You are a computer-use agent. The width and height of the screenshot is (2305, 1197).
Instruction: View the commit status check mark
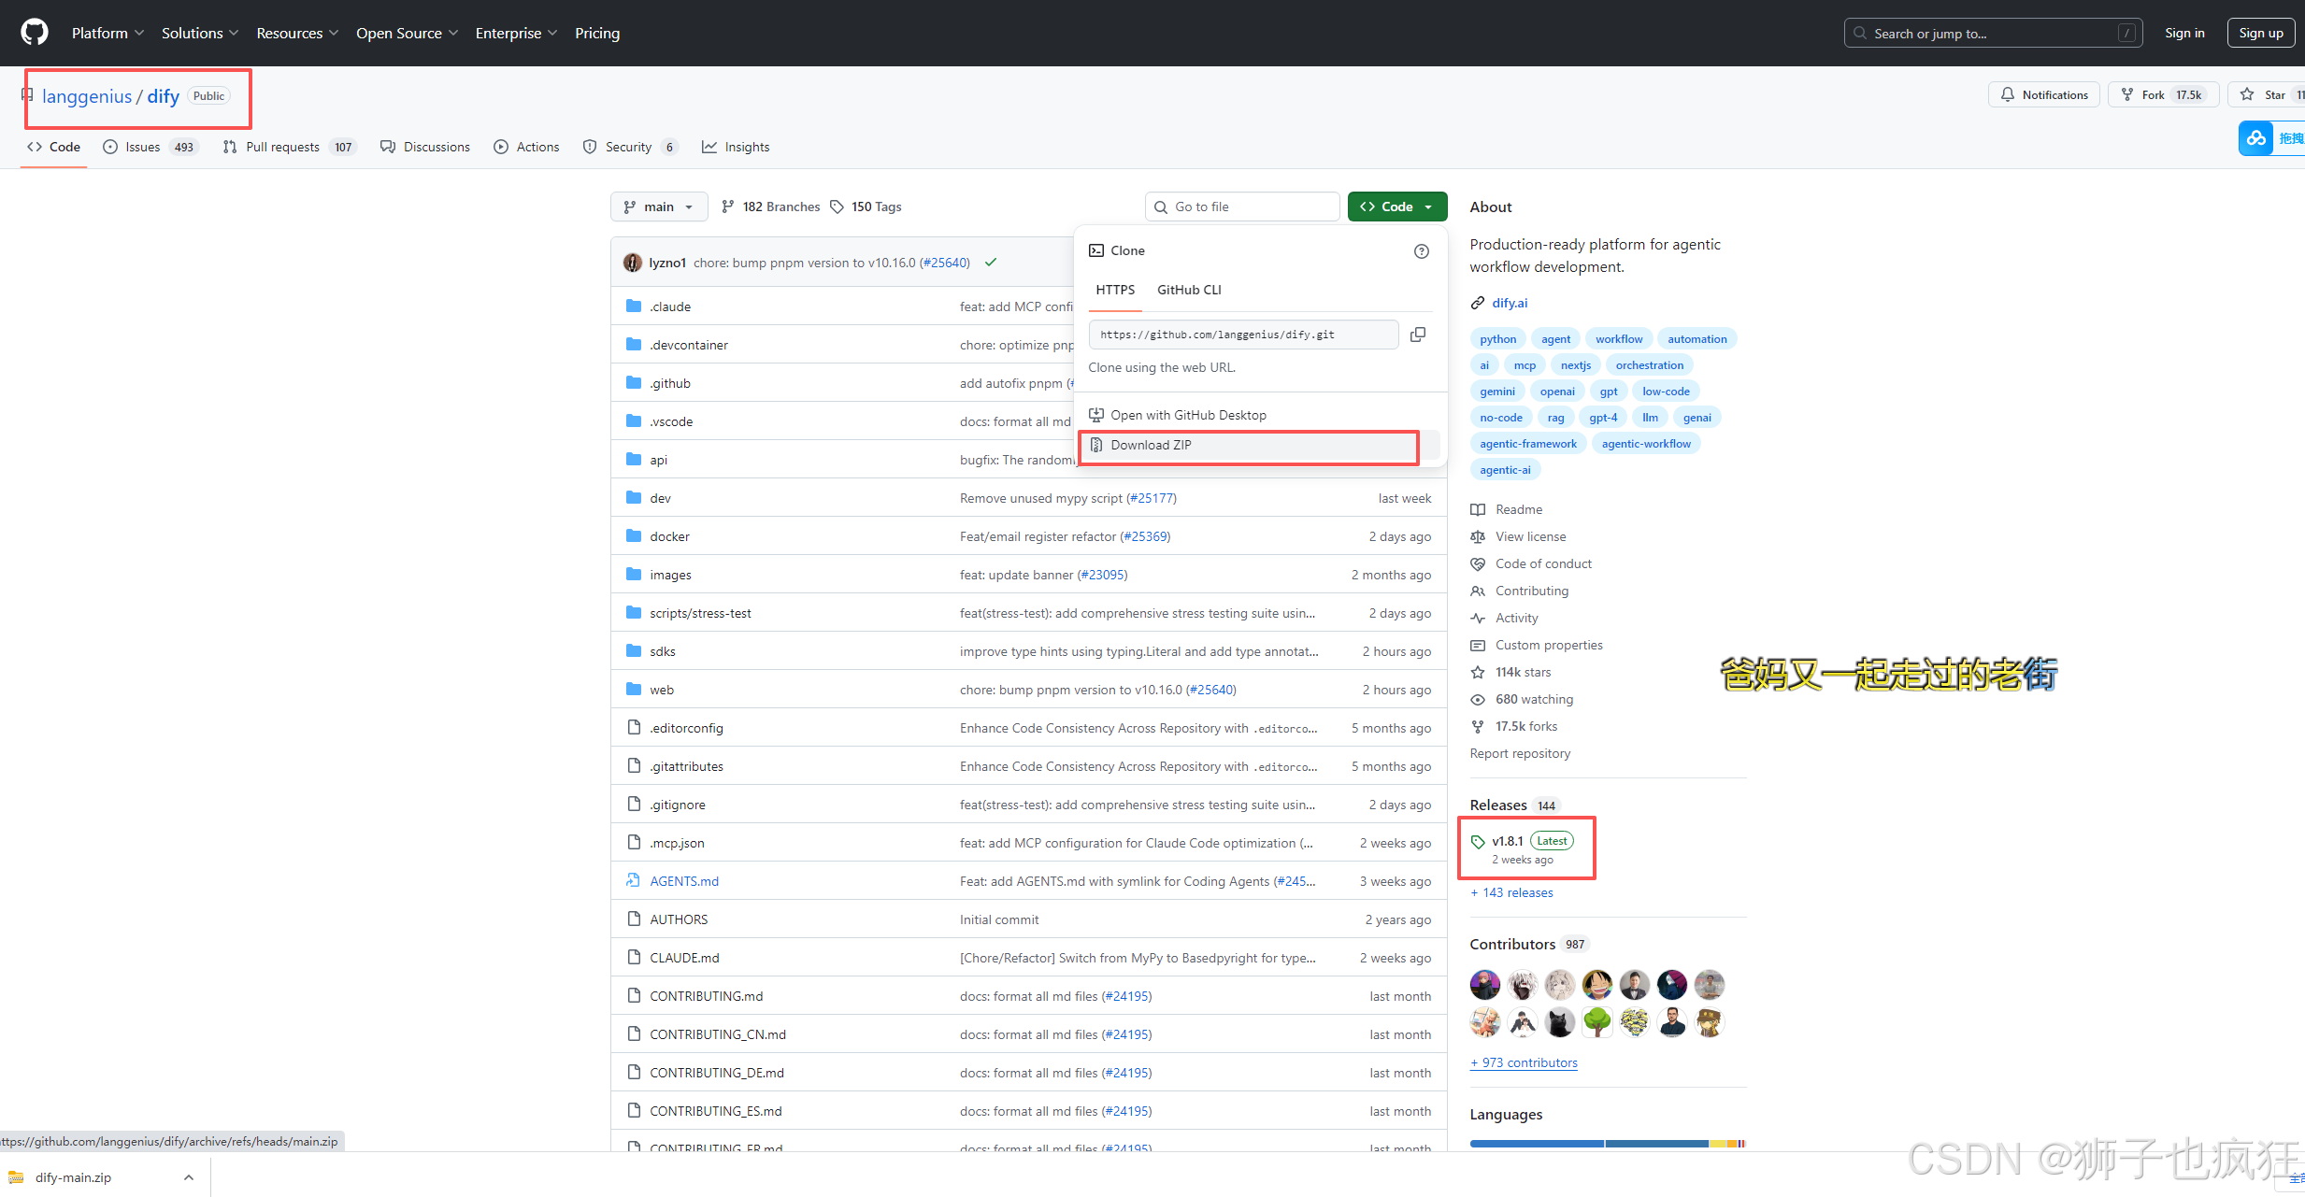tap(991, 263)
